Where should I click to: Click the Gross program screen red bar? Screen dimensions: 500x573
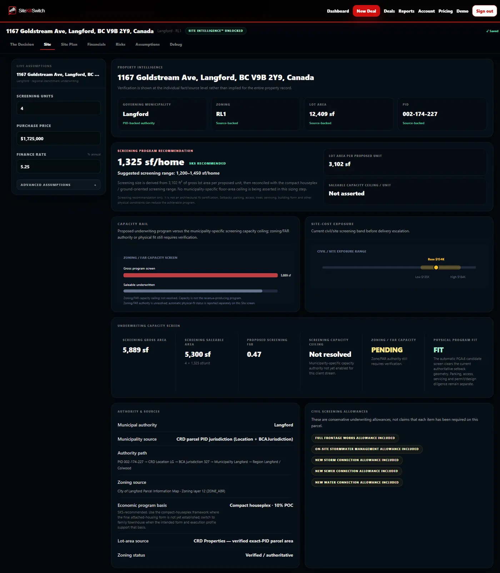[200, 275]
